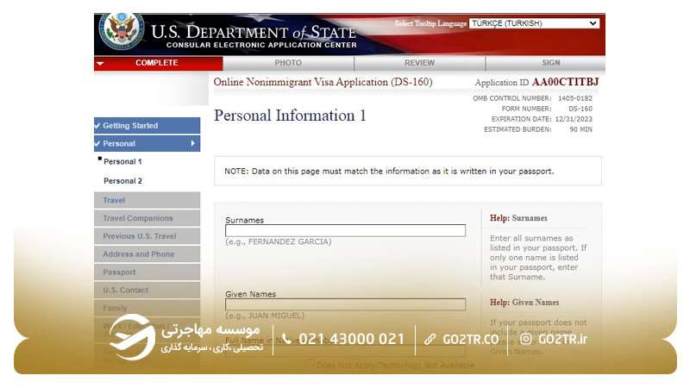Open the Travel section

[147, 200]
